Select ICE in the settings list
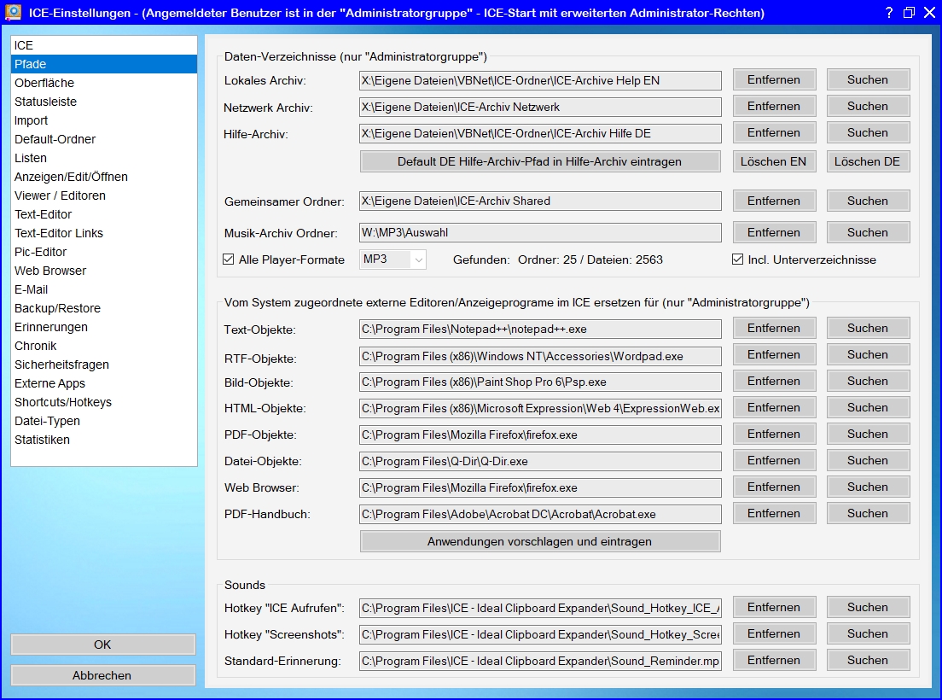The width and height of the screenshot is (942, 700). pos(104,45)
